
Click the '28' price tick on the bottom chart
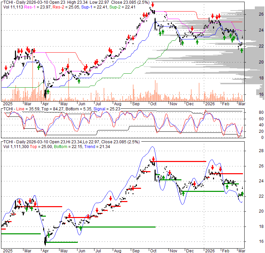(x=261, y=151)
